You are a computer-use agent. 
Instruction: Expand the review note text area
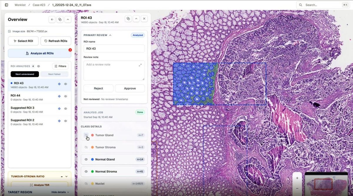(x=140, y=65)
